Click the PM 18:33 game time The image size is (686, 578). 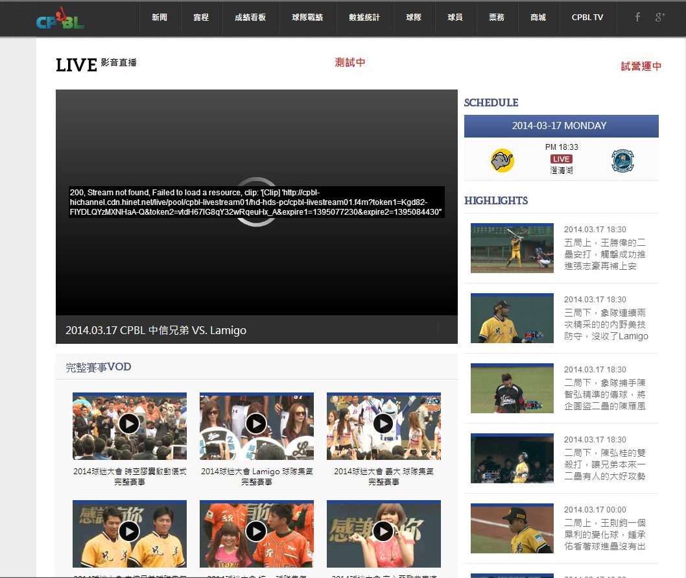(562, 147)
